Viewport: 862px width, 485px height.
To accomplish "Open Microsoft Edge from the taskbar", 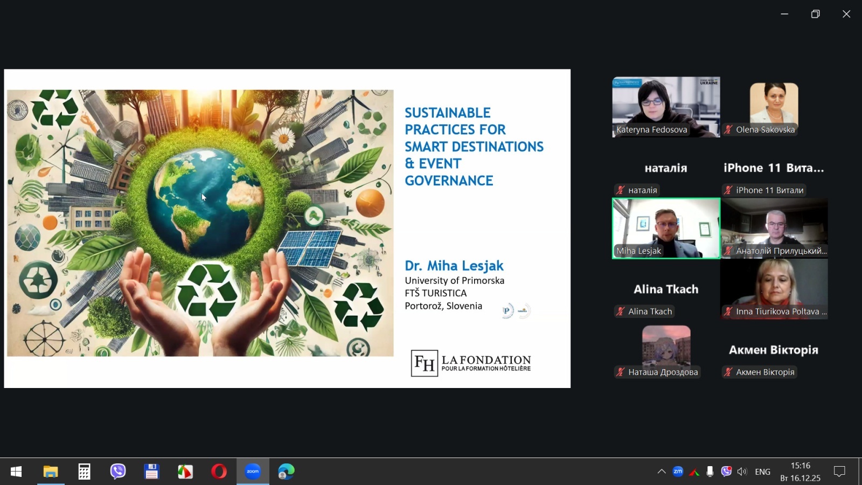I will click(x=286, y=472).
